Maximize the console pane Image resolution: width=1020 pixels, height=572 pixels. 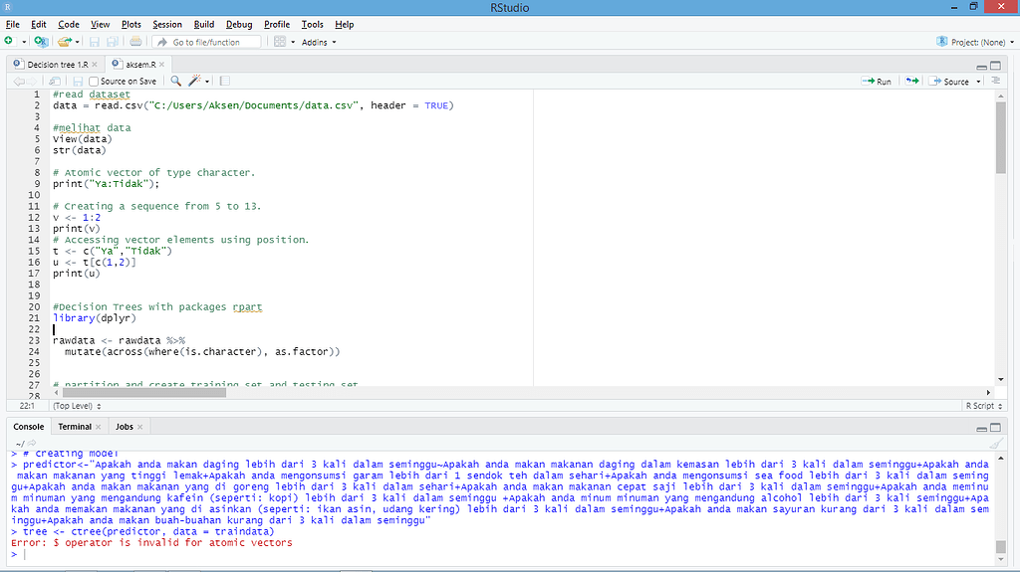coord(995,428)
